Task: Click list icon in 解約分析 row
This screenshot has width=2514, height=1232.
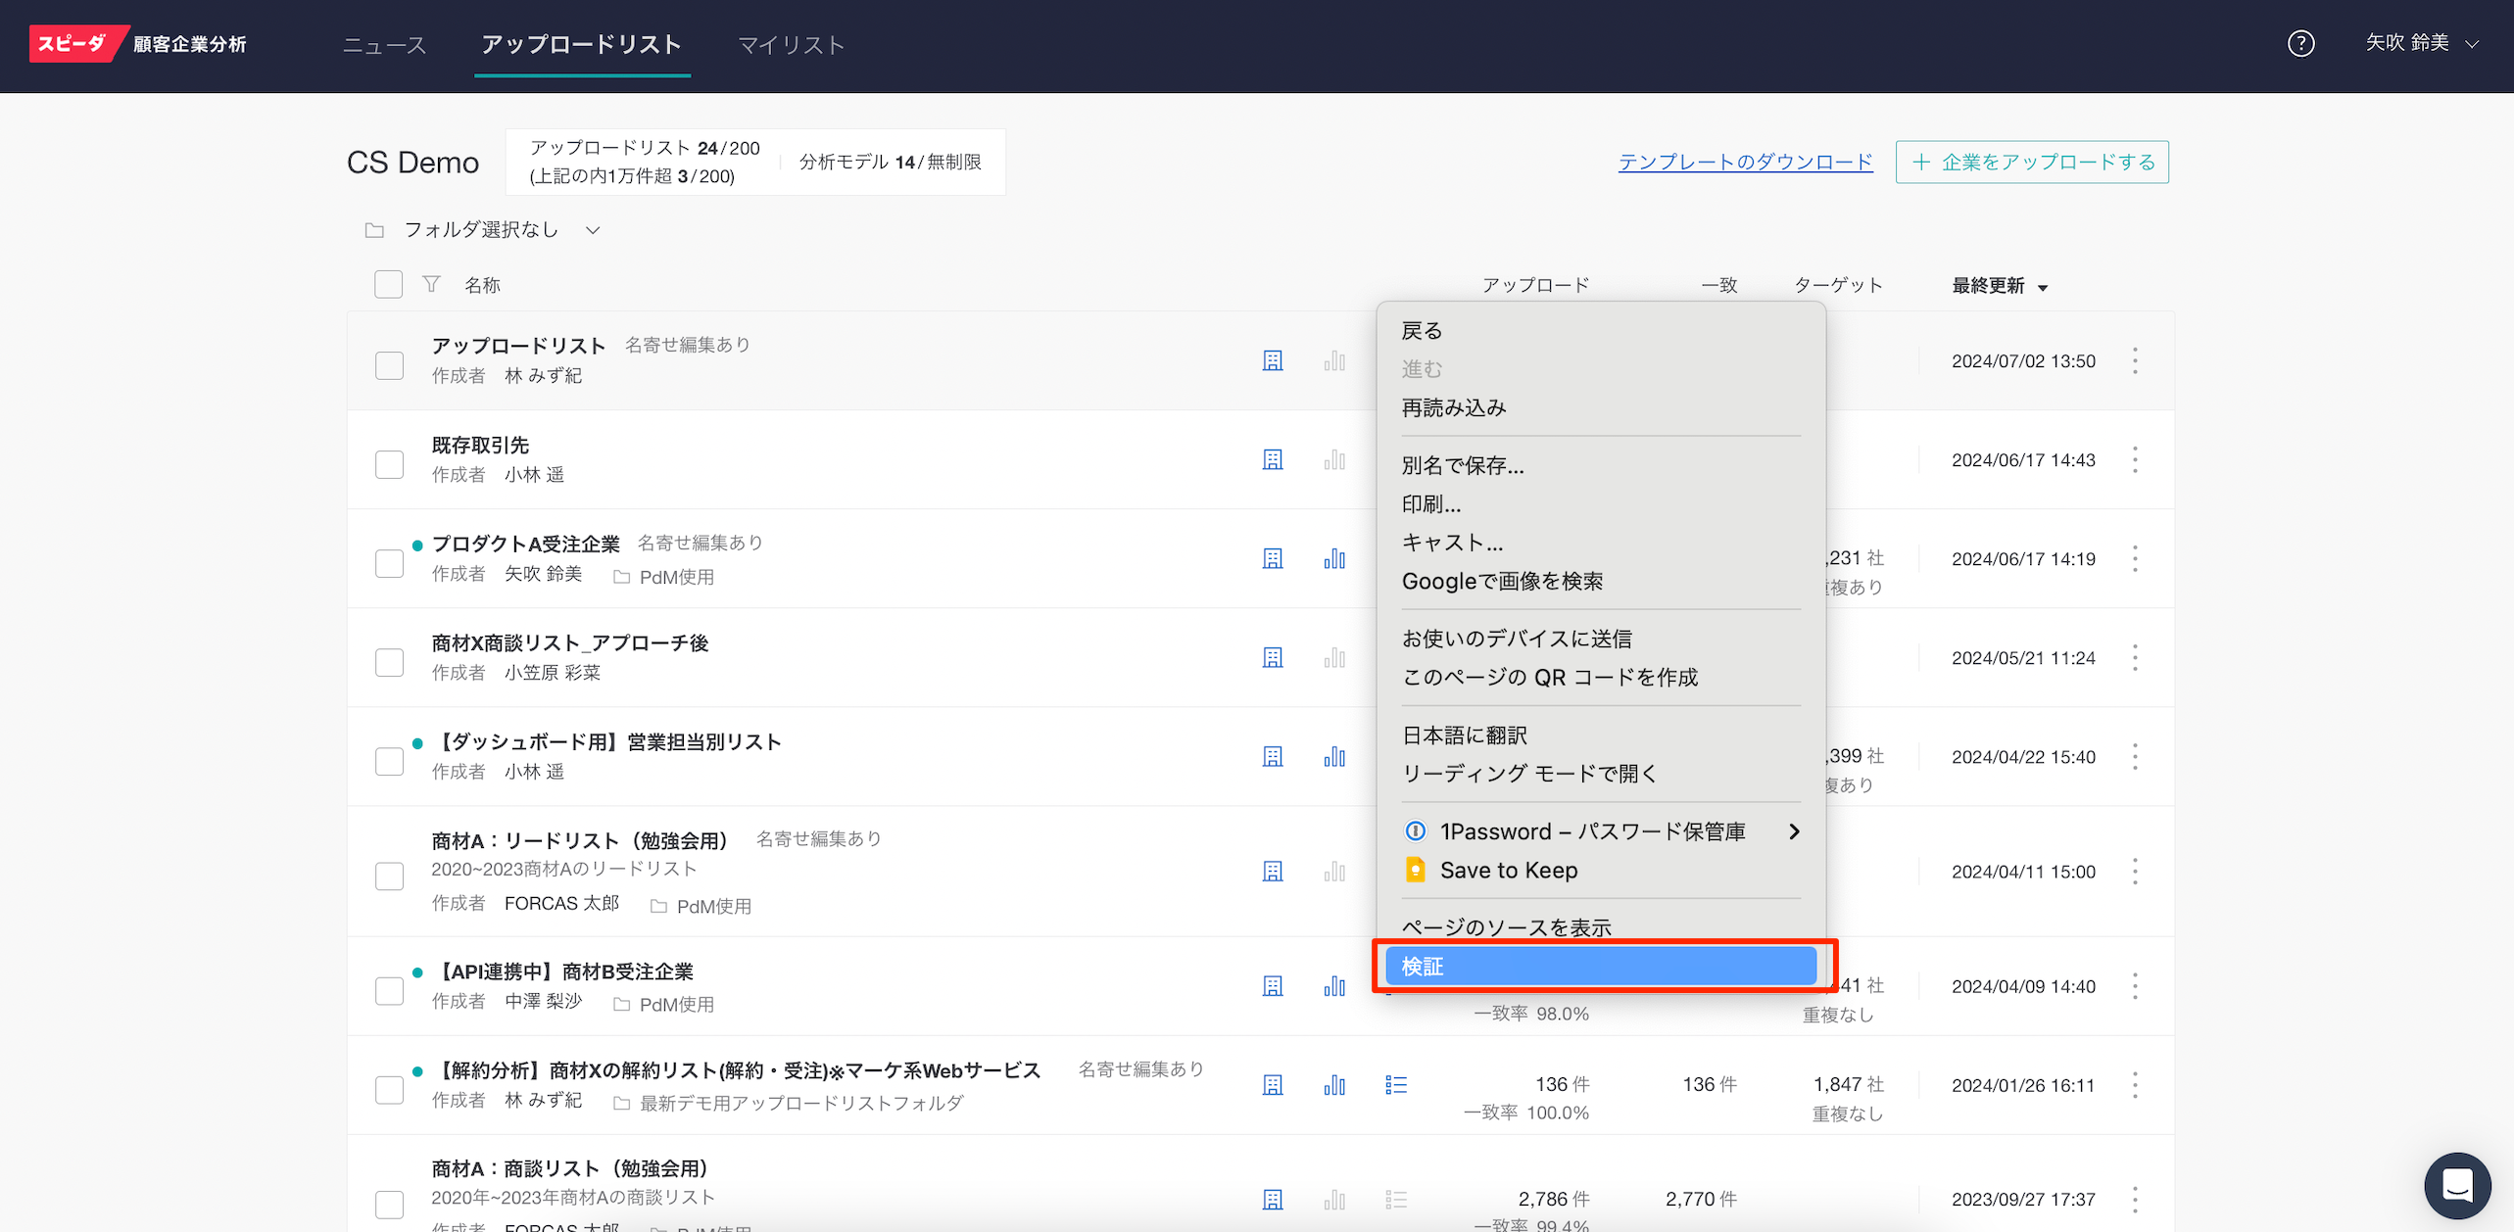Action: tap(1396, 1085)
